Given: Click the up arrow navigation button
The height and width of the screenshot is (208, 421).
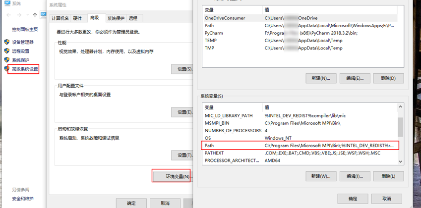Looking at the screenshot, I should point(35,15).
